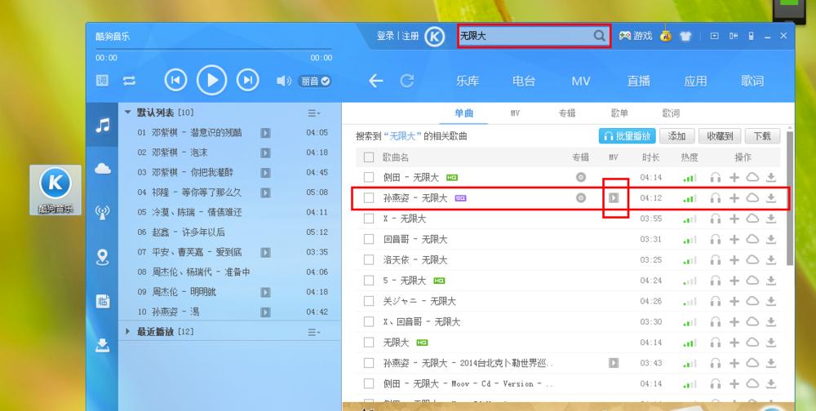Click the play button in the player

click(x=211, y=80)
